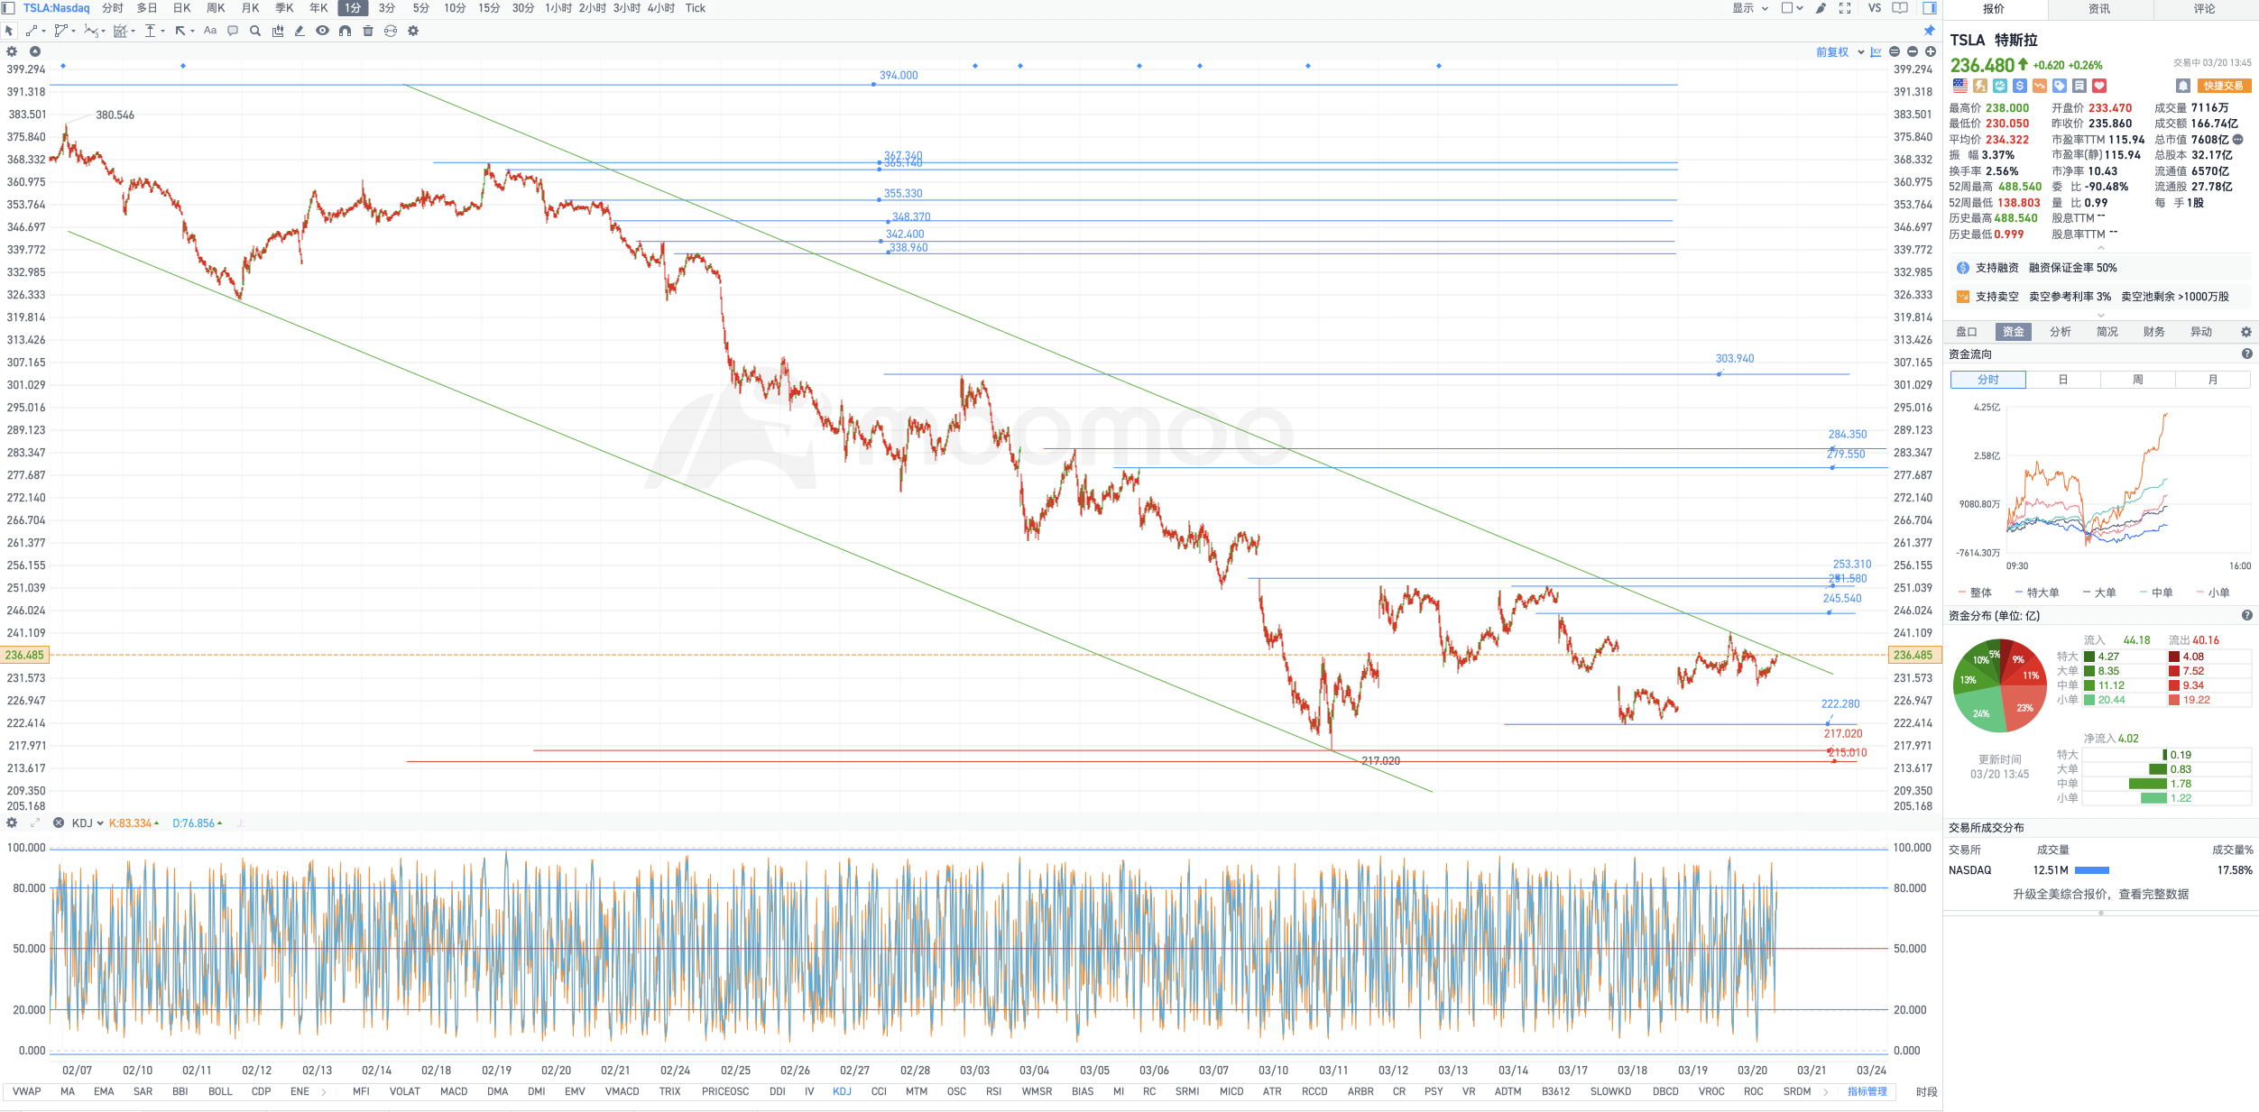The image size is (2259, 1112).
Task: Open 指标管理 indicator management link
Action: click(x=1867, y=1091)
